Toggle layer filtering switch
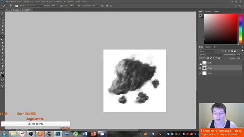 click(x=242, y=51)
